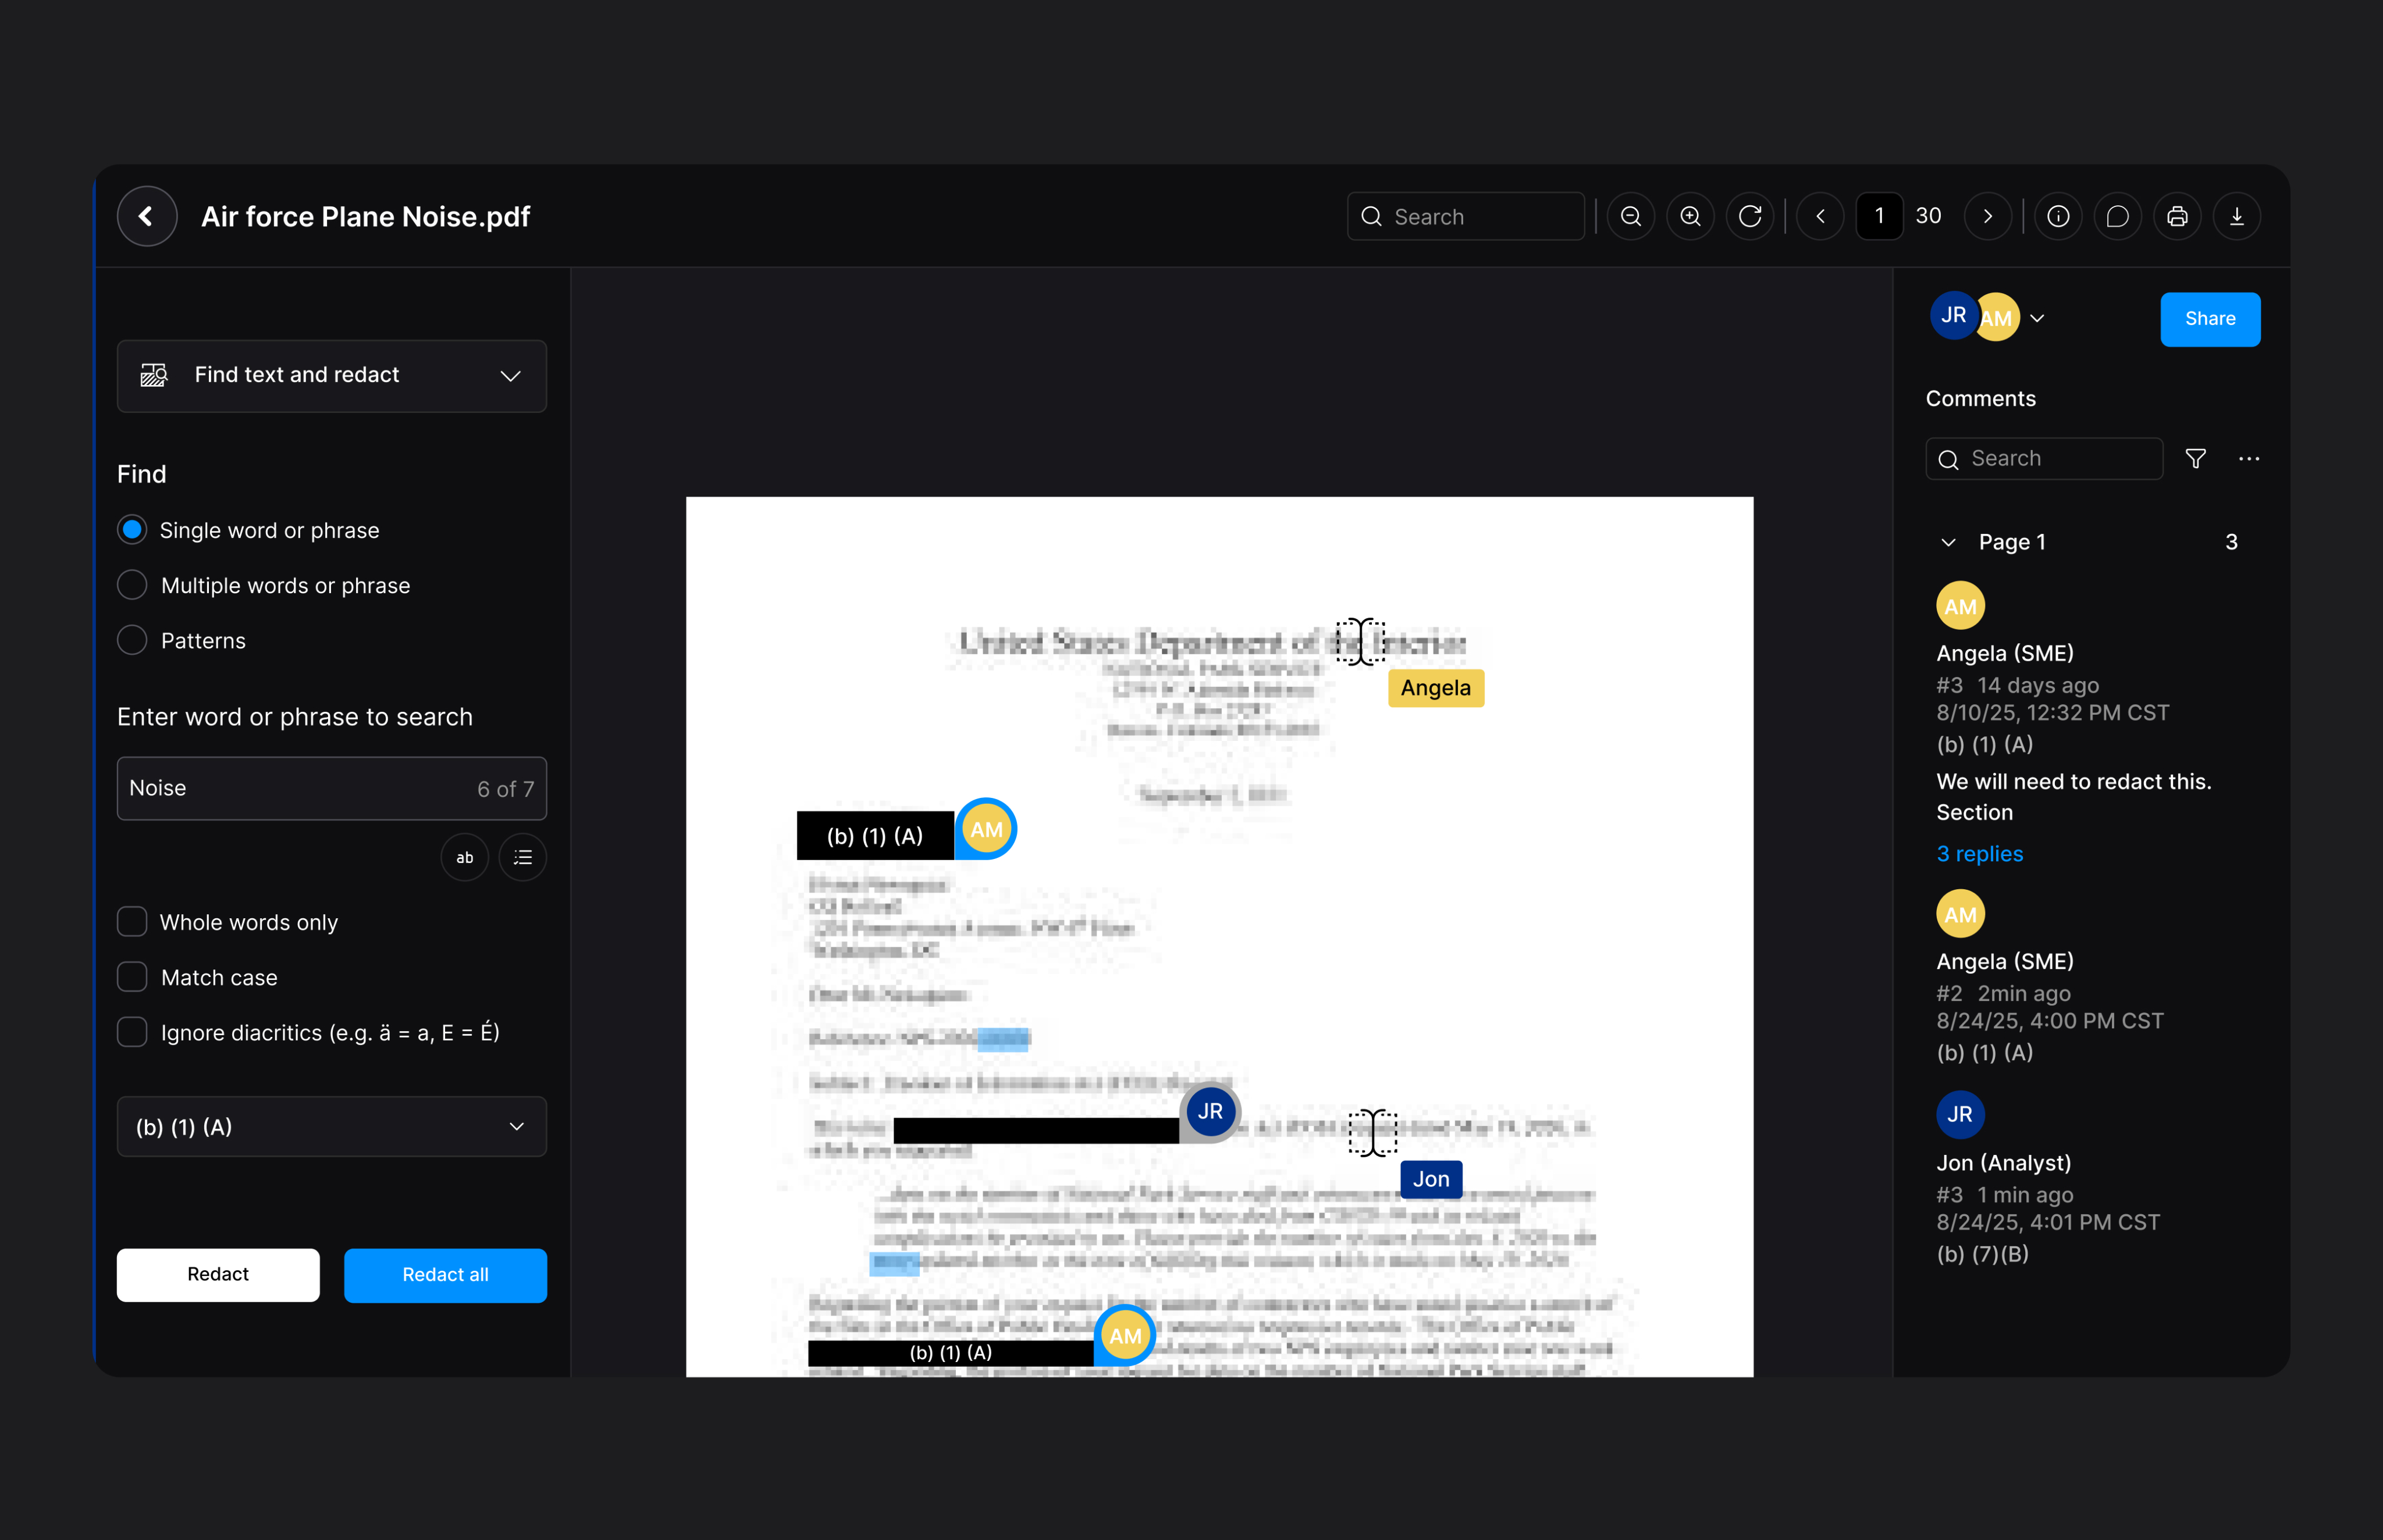Collapse the Page 1 comments group

[x=1949, y=542]
